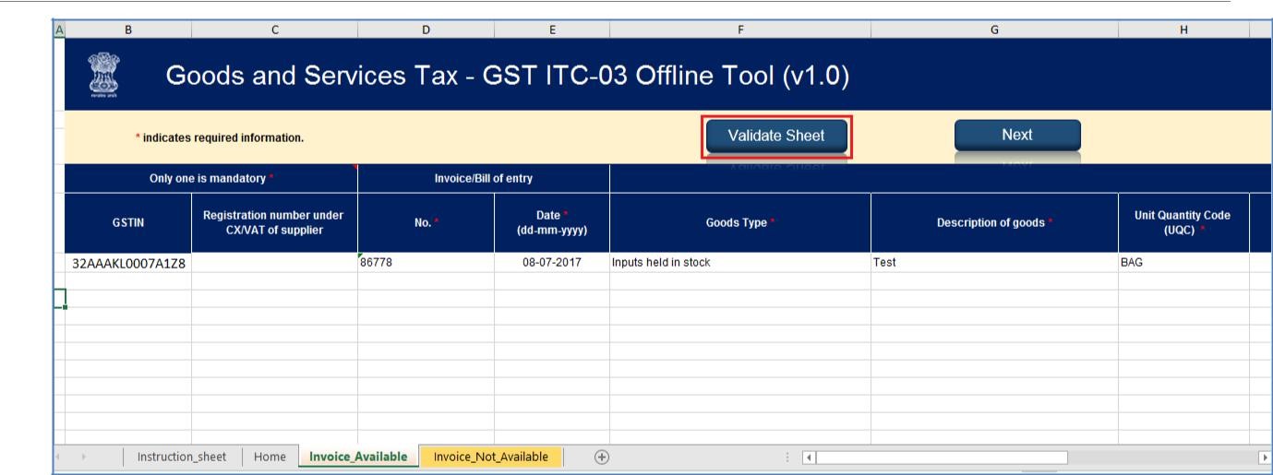Screen dimensions: 1273x475
Task: Switch to the Instruction_sheet tab
Action: [x=180, y=457]
